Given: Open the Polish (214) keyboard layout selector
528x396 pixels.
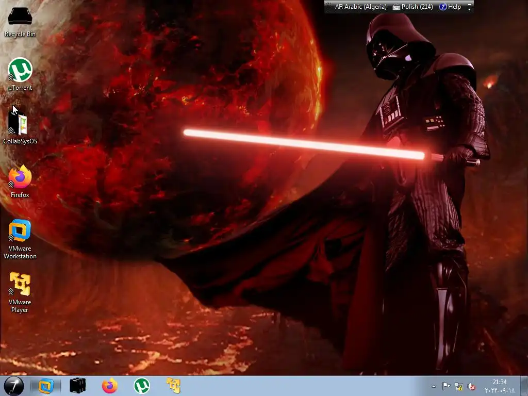Looking at the screenshot, I should click(413, 7).
